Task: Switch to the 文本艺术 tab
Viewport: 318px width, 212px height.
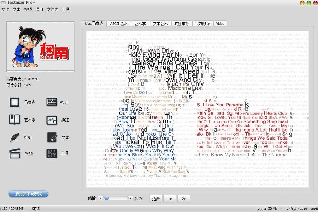Action: tap(160, 24)
